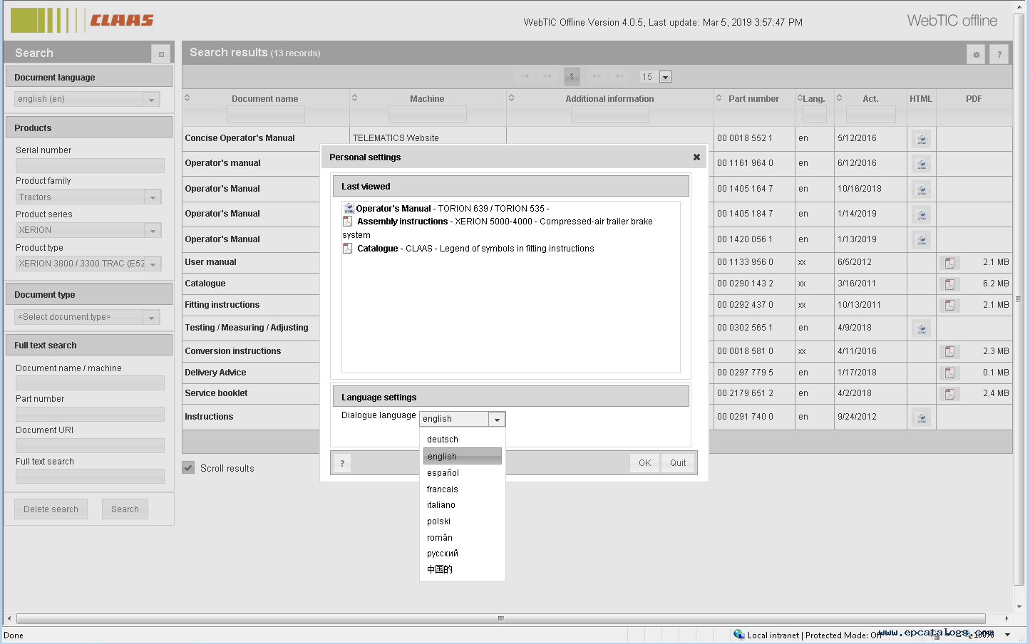Open HTML icon of TORION Operator's Manual

pos(349,209)
